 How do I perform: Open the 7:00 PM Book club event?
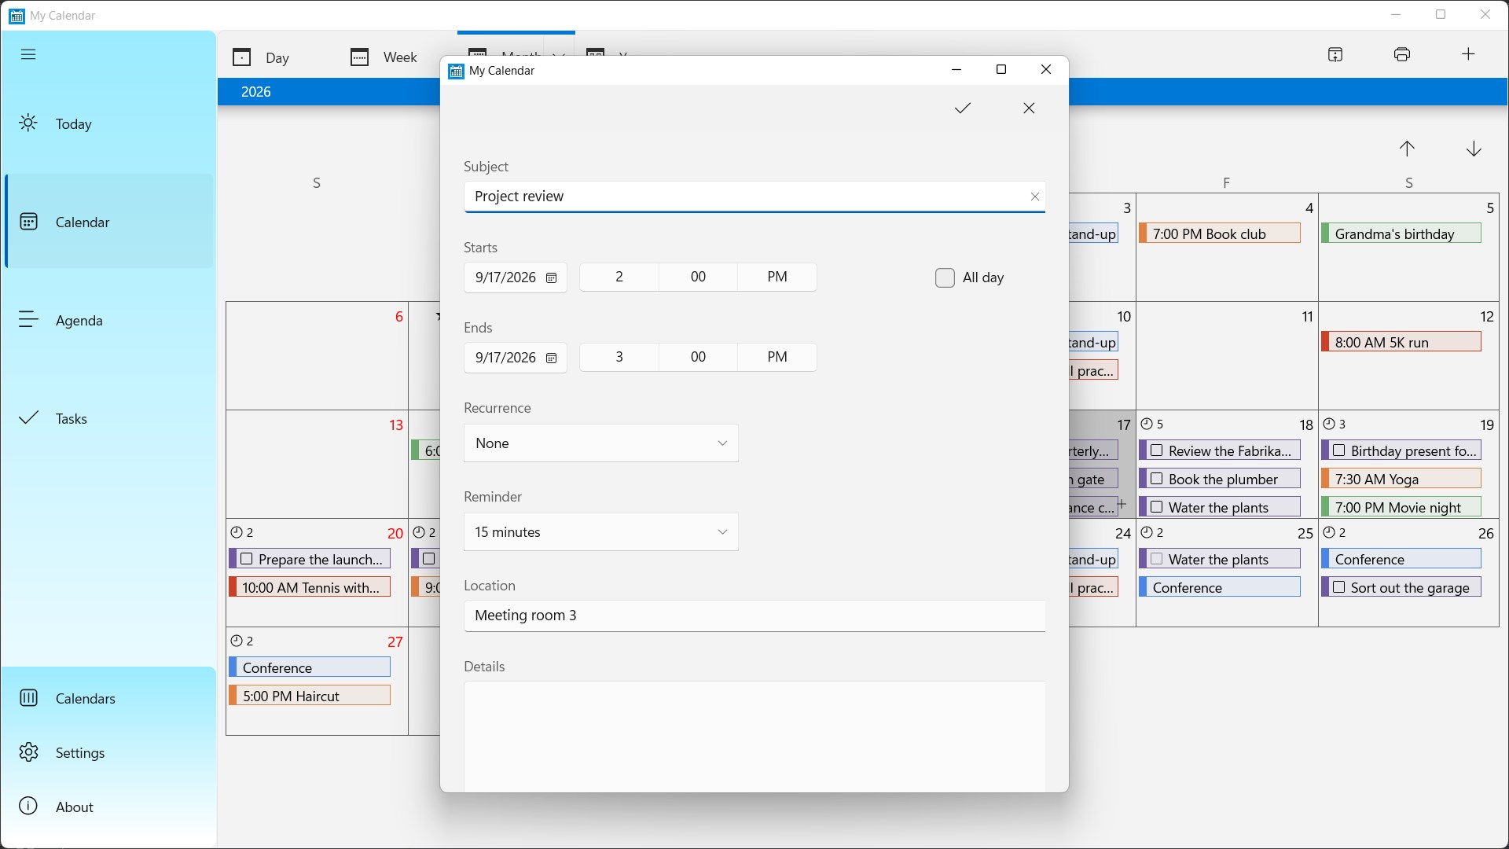1219,233
